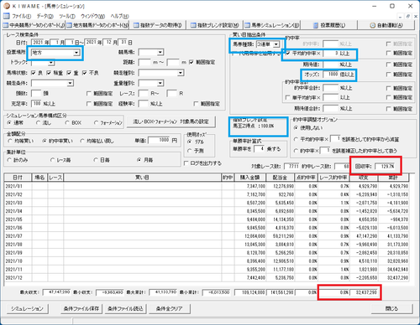The image size is (420, 325).
Task: Select 均等払い戻し radio button
Action: tap(82, 141)
